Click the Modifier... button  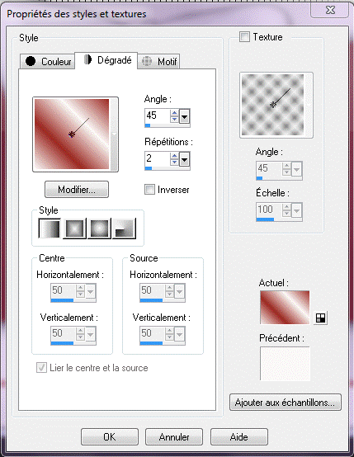pyautogui.click(x=77, y=190)
